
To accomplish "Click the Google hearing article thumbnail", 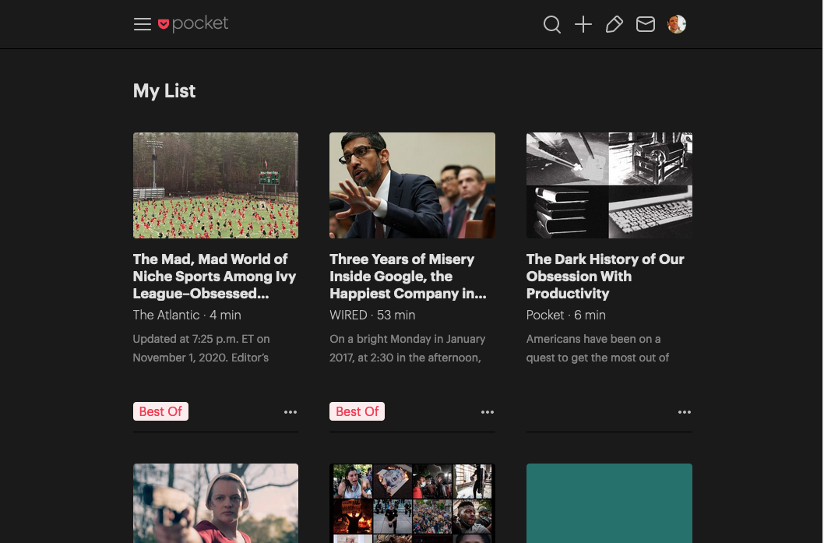I will 412,185.
